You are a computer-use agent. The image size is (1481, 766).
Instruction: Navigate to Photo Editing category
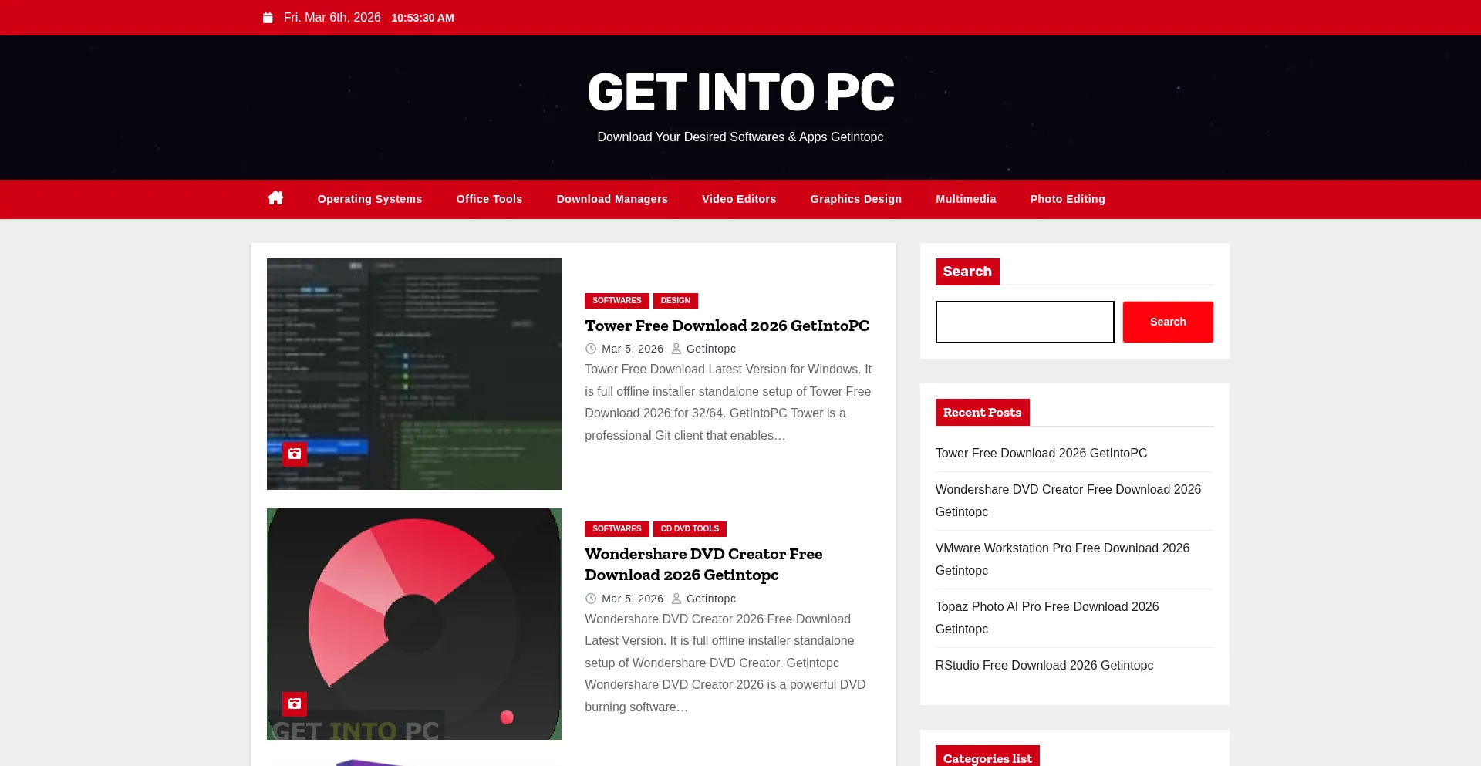coord(1068,199)
